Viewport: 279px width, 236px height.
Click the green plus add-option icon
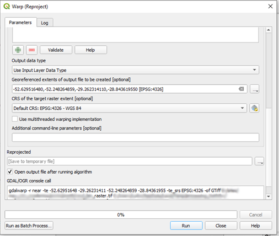pos(18,50)
